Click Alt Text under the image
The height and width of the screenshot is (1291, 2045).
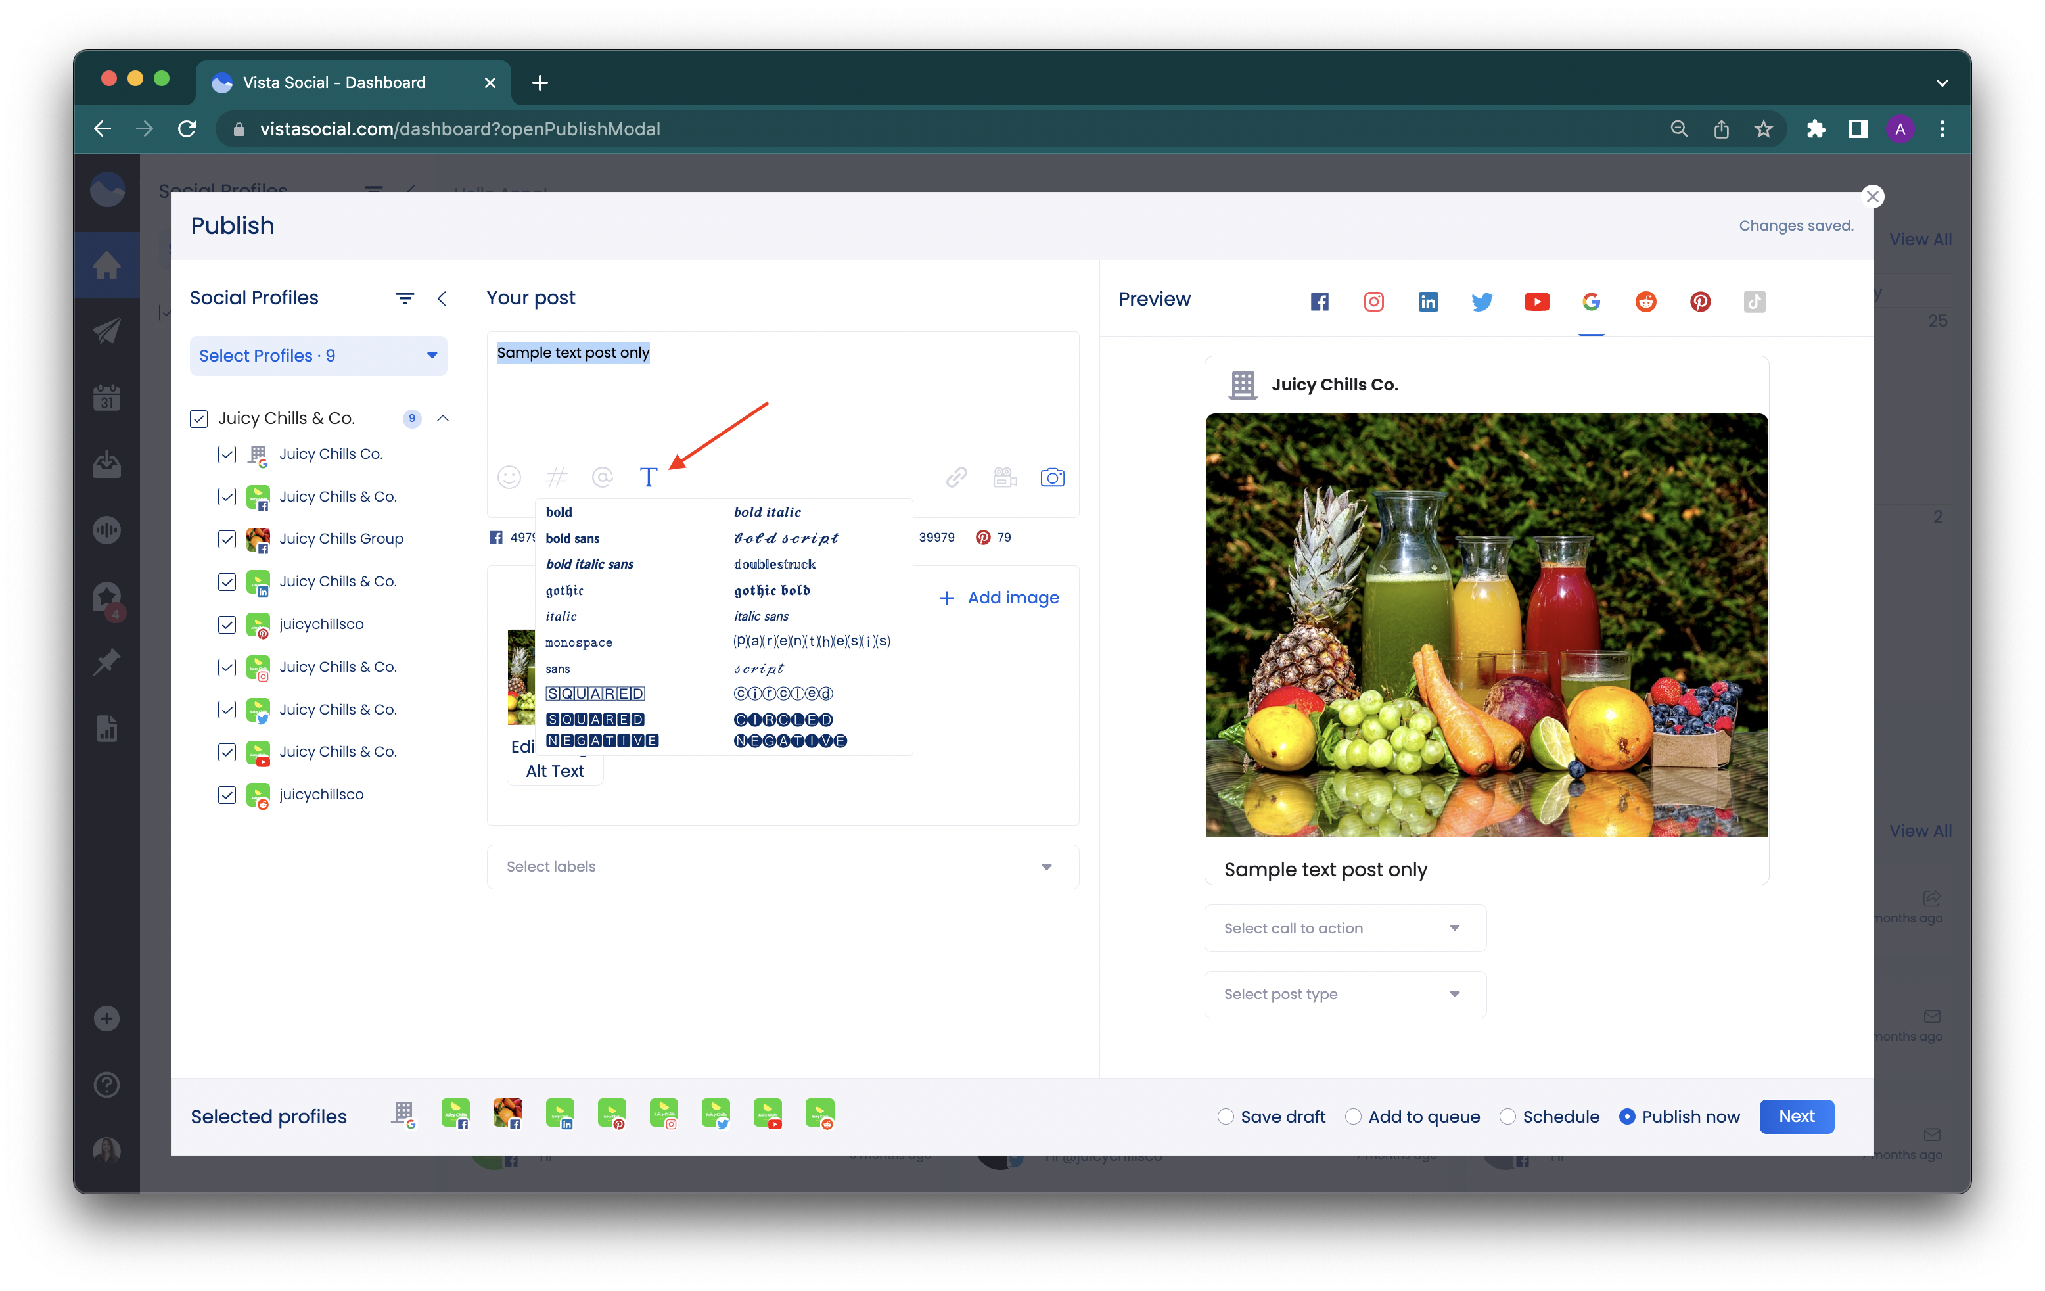coord(555,771)
